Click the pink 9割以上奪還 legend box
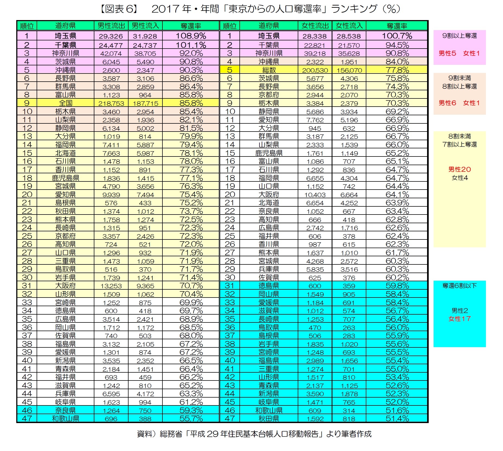Screen dimensions: 503x451 click(x=459, y=47)
